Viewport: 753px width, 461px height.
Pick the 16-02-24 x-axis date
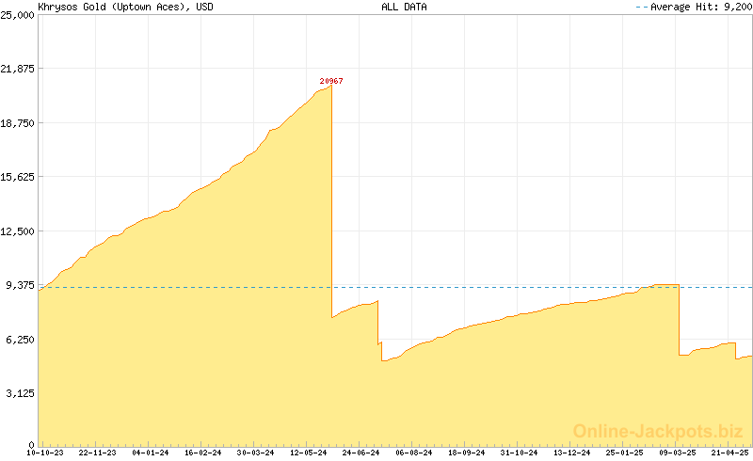(x=203, y=453)
